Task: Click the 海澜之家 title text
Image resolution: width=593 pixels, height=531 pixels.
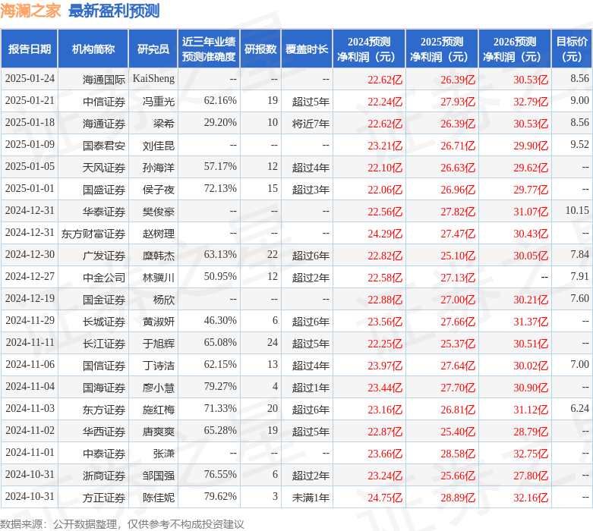Action: tap(30, 11)
